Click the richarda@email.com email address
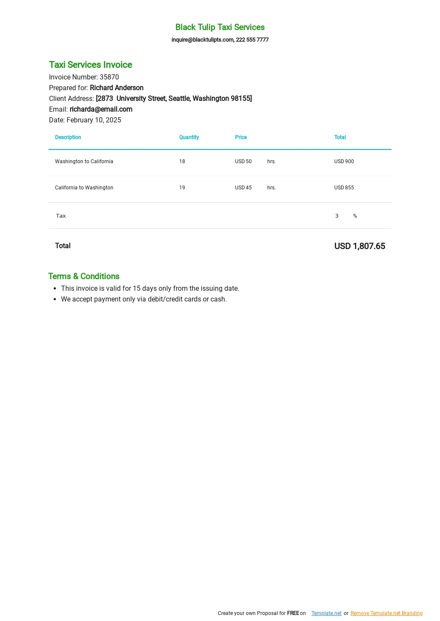This screenshot has width=440, height=621. pyautogui.click(x=101, y=110)
